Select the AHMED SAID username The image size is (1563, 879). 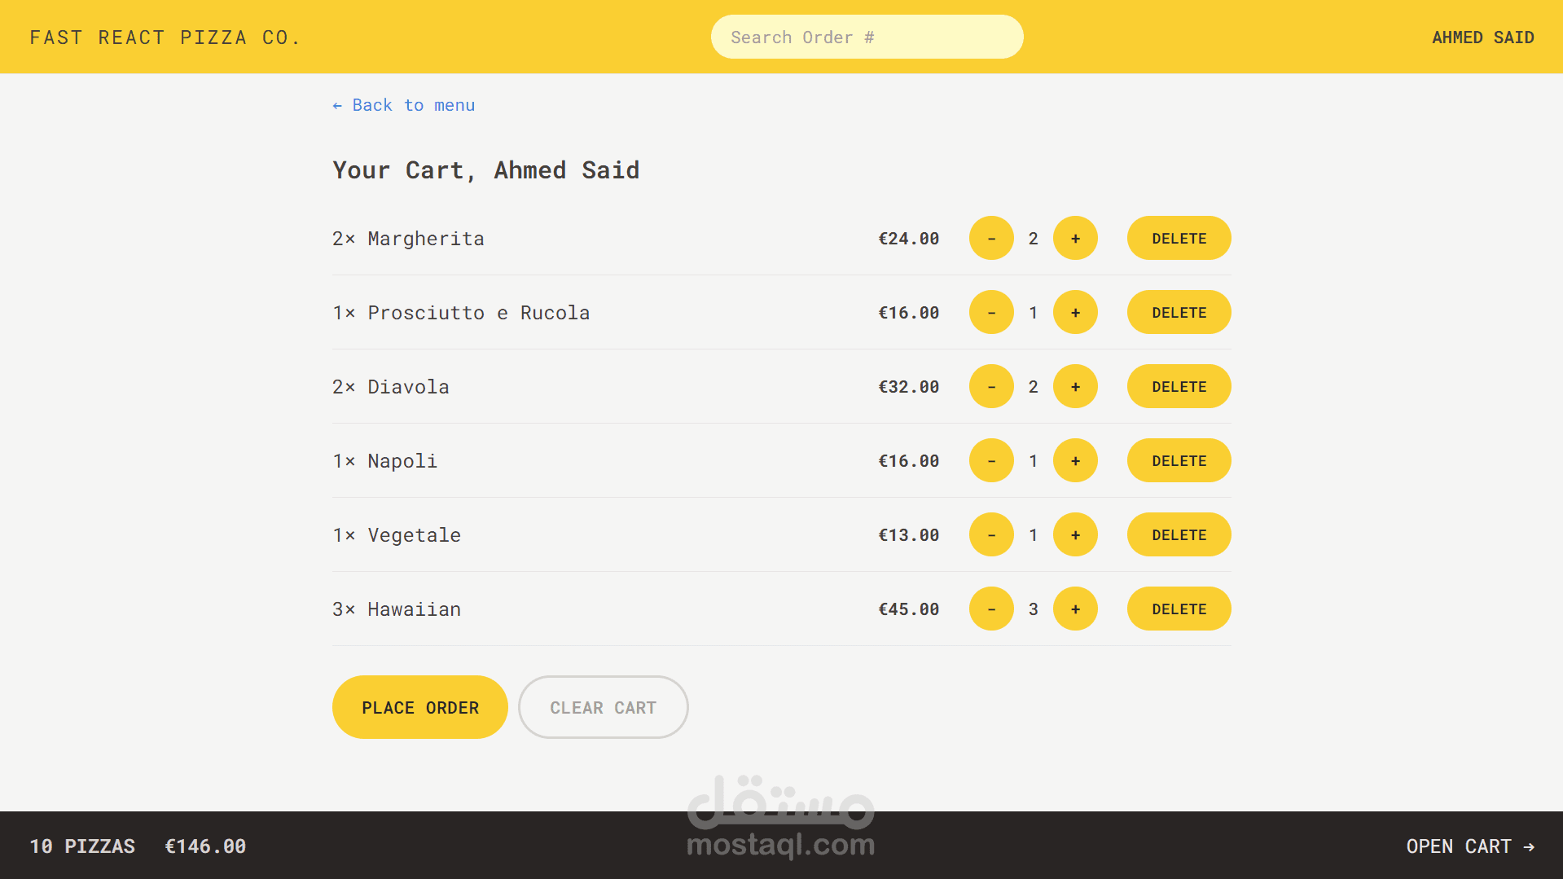click(1482, 37)
